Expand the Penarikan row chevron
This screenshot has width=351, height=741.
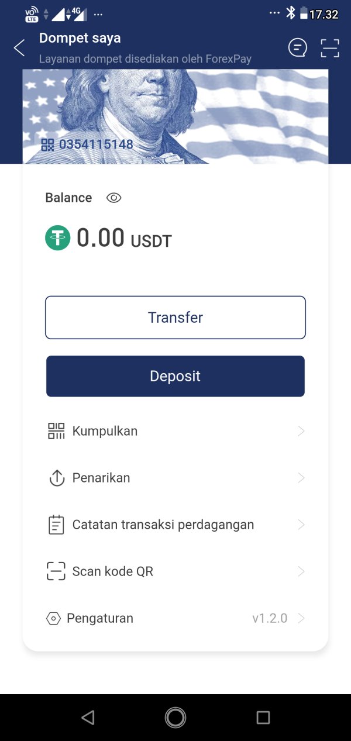[301, 478]
